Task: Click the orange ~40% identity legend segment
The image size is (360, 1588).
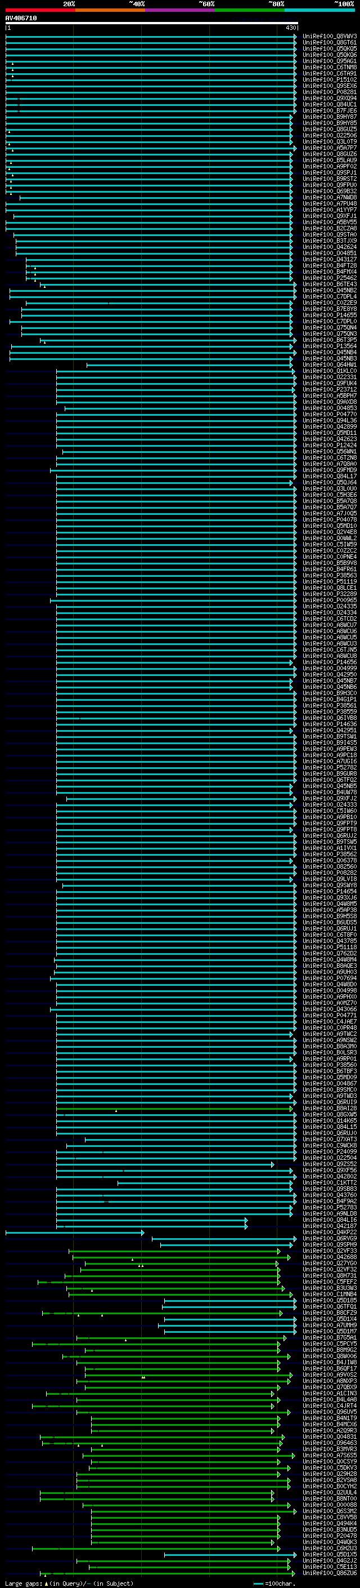Action: tap(110, 10)
